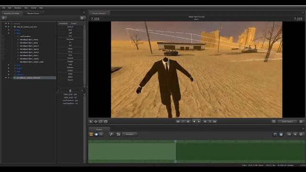
Task: Expand the Fingers group tree node
Action: [15, 68]
